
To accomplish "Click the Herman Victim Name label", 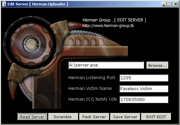I will [x=90, y=89].
